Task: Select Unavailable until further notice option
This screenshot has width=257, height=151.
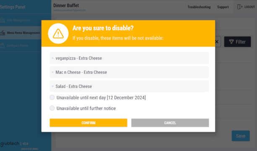Action: pos(52,108)
